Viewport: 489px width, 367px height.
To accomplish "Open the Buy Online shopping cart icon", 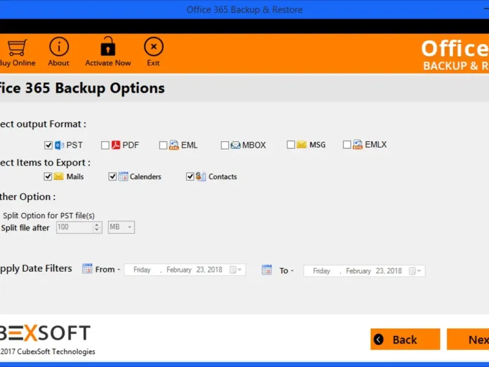I will pyautogui.click(x=17, y=48).
